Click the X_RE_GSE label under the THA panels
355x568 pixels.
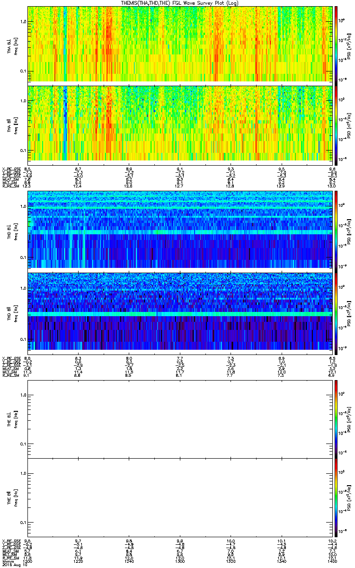pos(11,169)
